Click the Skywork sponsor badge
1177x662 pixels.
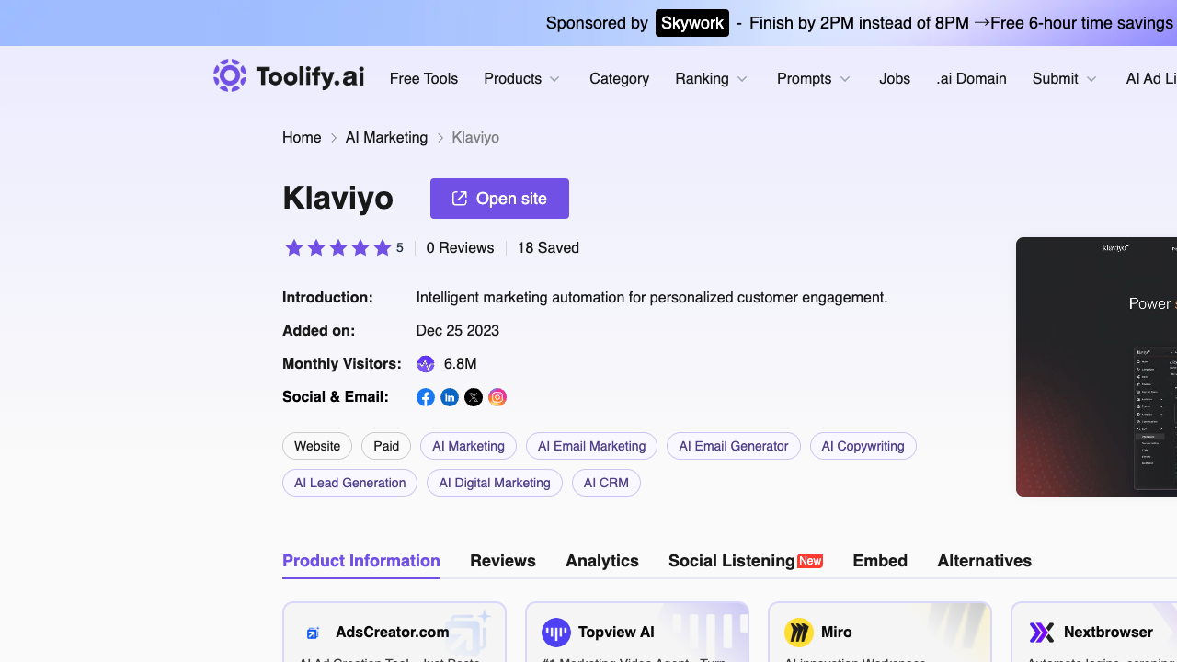coord(692,23)
